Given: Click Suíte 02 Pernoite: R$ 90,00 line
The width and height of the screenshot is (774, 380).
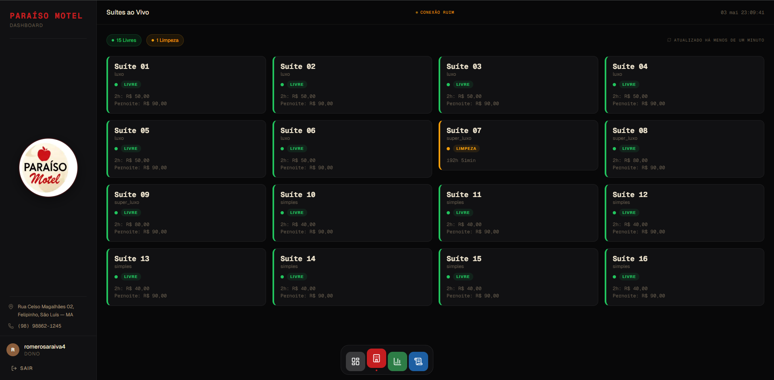Looking at the screenshot, I should click(307, 104).
